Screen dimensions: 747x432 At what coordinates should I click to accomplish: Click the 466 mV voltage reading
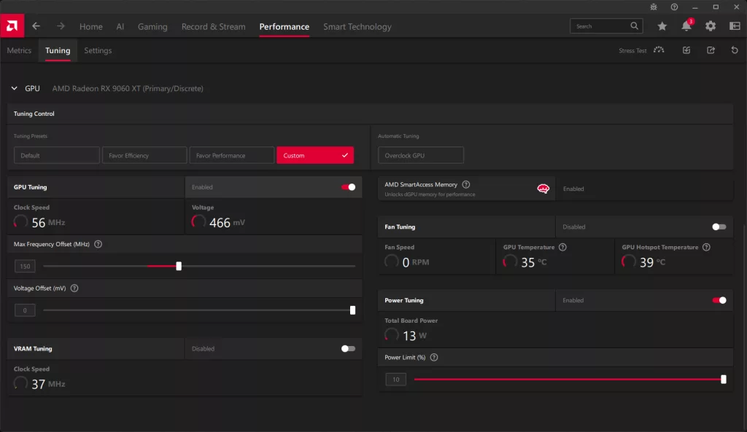coord(228,223)
